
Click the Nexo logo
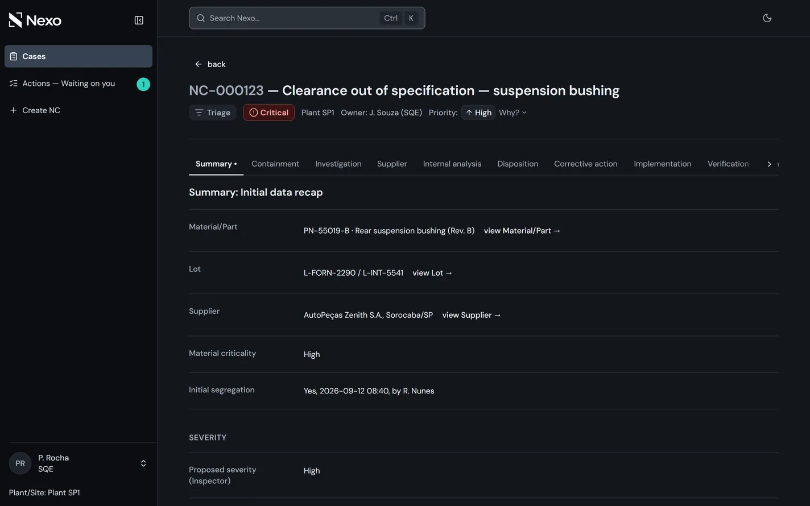pyautogui.click(x=35, y=20)
